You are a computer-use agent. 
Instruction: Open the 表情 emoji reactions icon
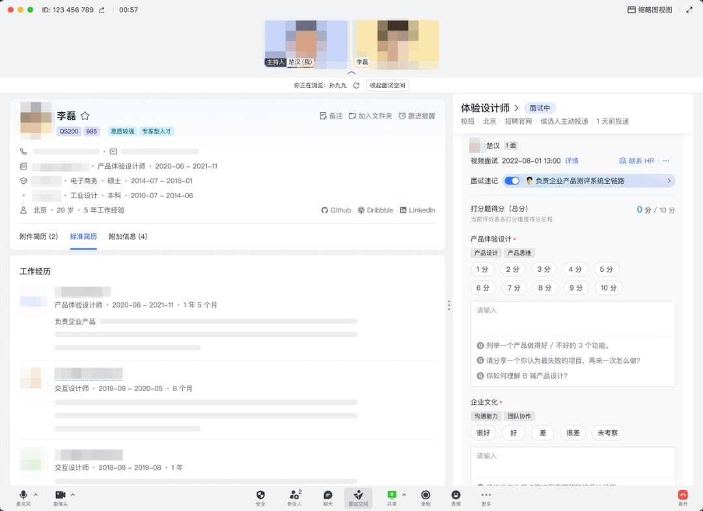pos(456,495)
